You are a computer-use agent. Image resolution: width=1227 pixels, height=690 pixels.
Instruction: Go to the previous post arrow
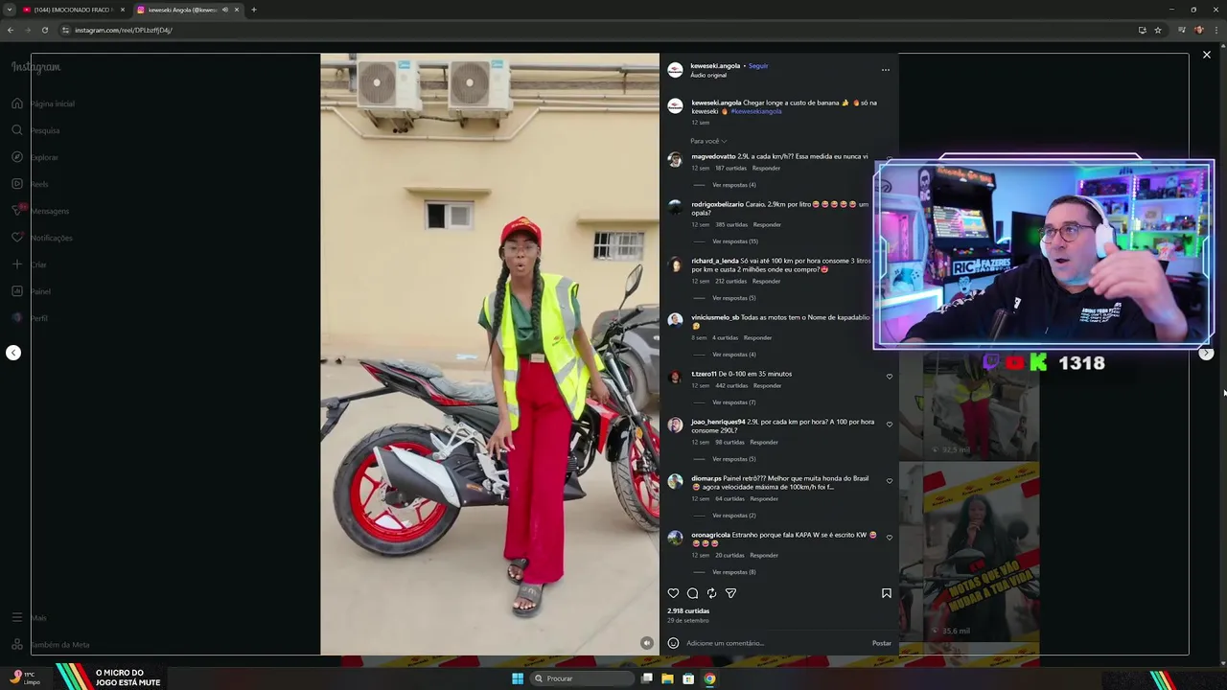click(x=13, y=353)
